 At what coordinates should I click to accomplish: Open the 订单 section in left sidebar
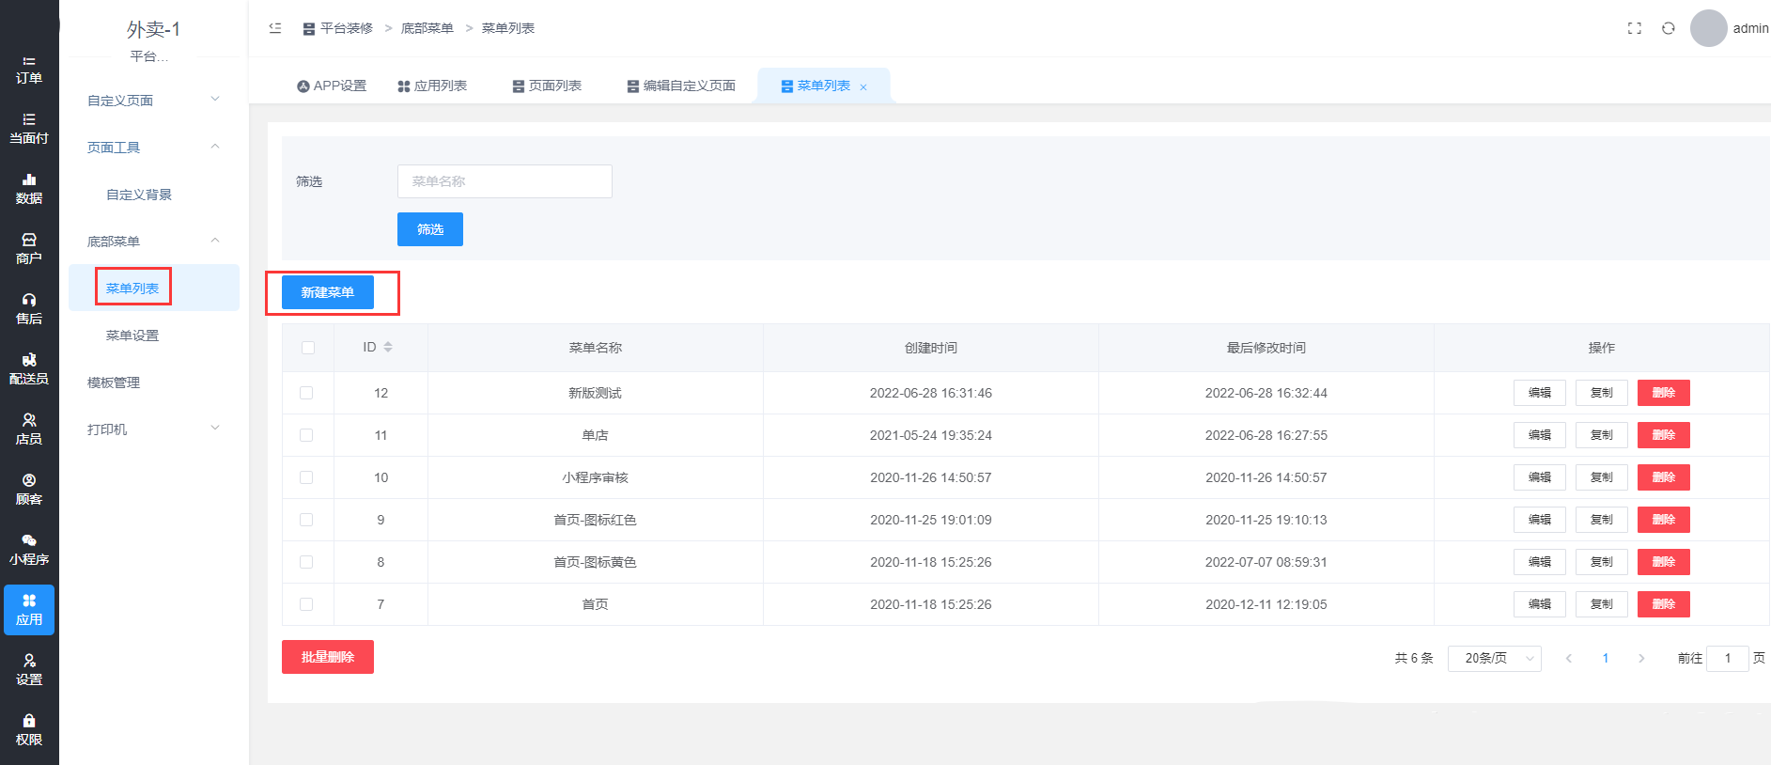(x=29, y=70)
